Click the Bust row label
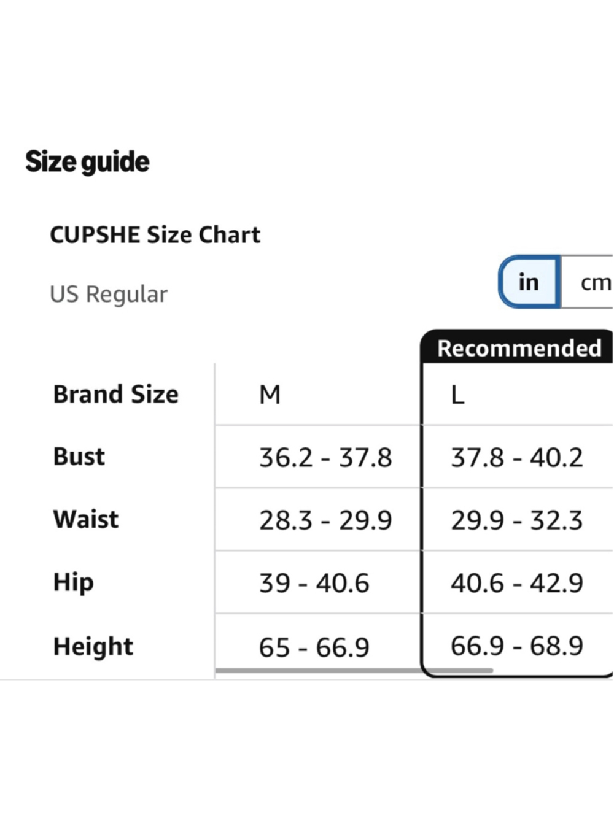The width and height of the screenshot is (614, 818). tap(79, 457)
